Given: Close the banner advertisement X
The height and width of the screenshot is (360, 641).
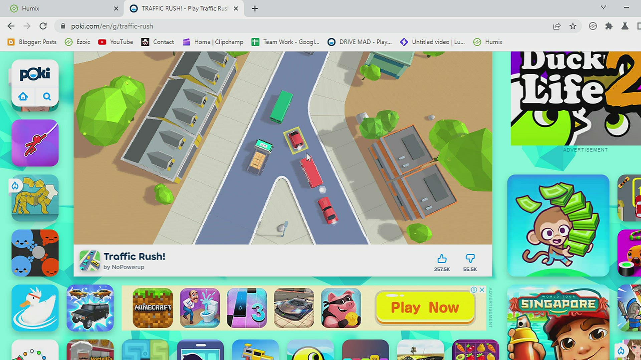Looking at the screenshot, I should (482, 290).
